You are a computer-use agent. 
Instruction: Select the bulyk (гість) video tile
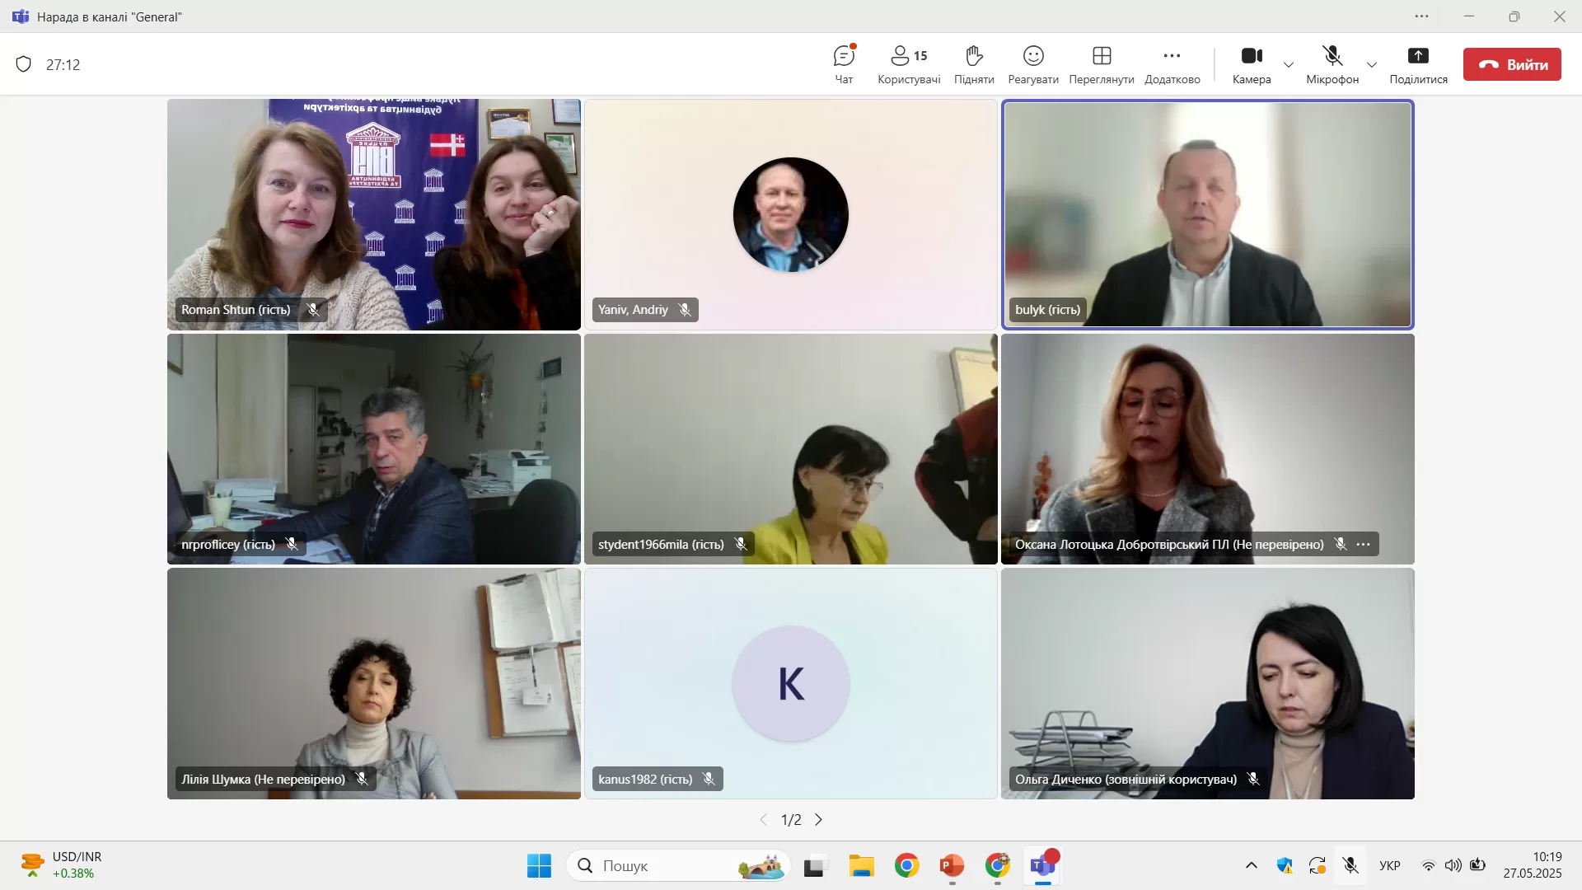pos(1207,214)
